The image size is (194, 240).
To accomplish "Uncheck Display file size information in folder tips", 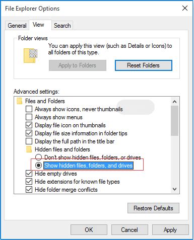I will click(29, 133).
